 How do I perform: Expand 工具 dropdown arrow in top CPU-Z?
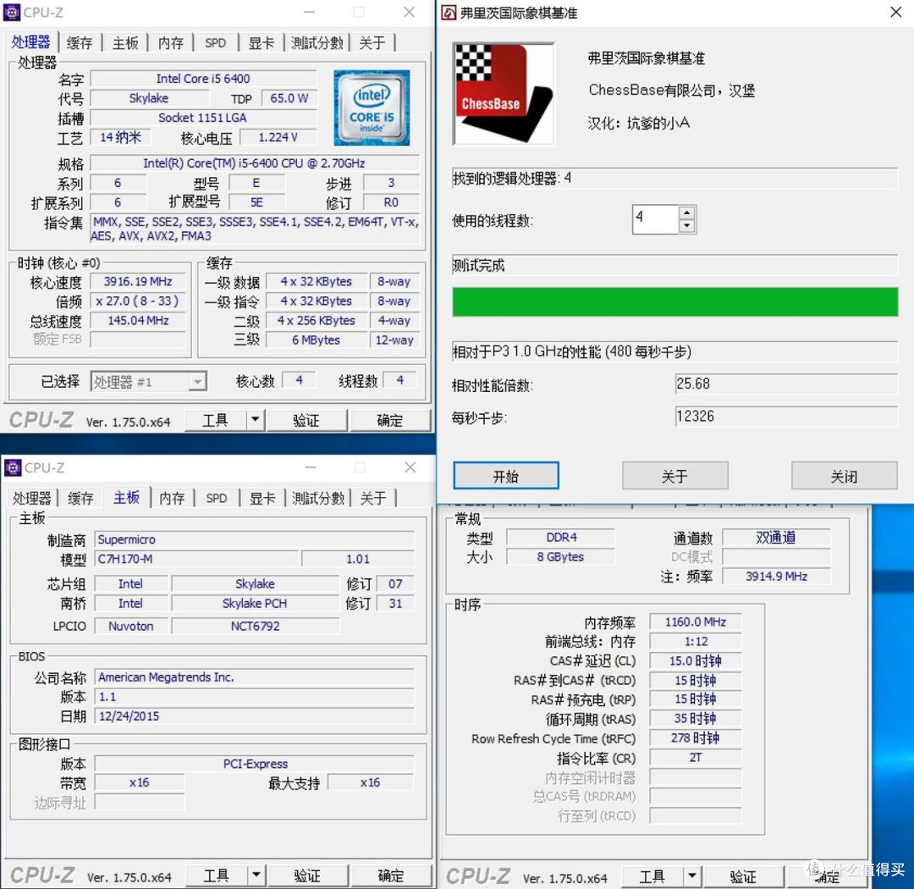(256, 420)
